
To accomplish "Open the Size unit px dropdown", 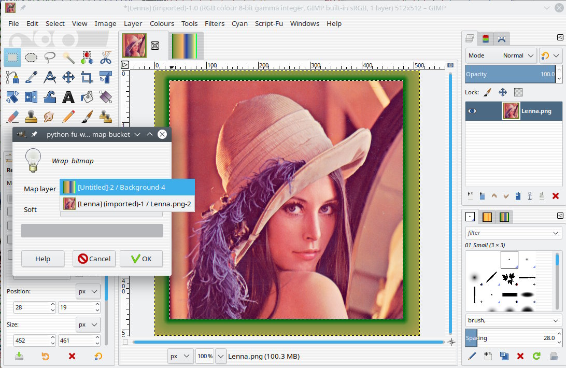I will 88,324.
